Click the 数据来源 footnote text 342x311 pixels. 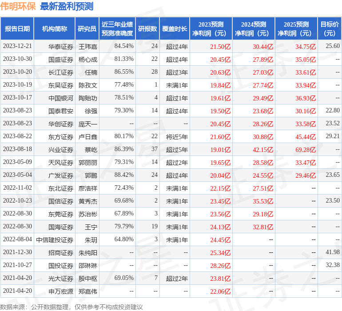tap(72, 307)
